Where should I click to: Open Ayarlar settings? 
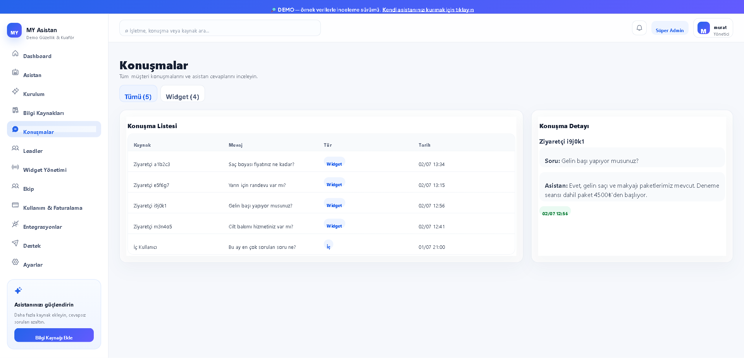54,262
